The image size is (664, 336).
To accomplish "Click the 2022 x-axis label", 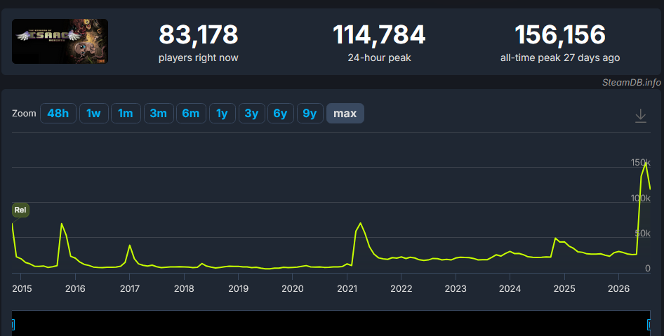I will click(401, 288).
